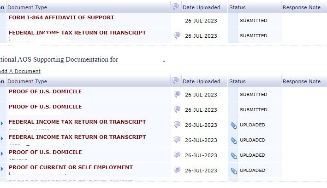327x188 pixels.
Task: Open Form I-864 Affidavit of Support document
Action: [x=61, y=17]
